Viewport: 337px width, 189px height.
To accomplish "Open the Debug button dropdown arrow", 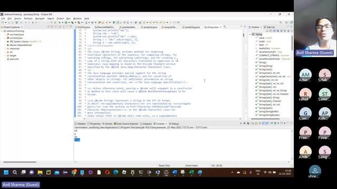I will [63, 23].
